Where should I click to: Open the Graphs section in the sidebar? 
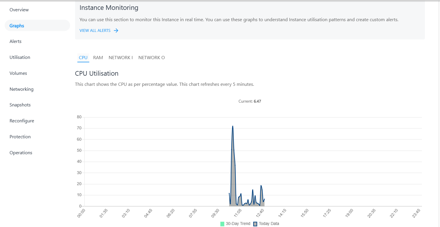click(17, 25)
